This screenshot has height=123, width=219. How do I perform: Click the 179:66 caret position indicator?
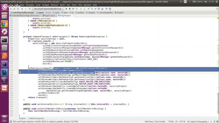pyautogui.click(x=170, y=122)
